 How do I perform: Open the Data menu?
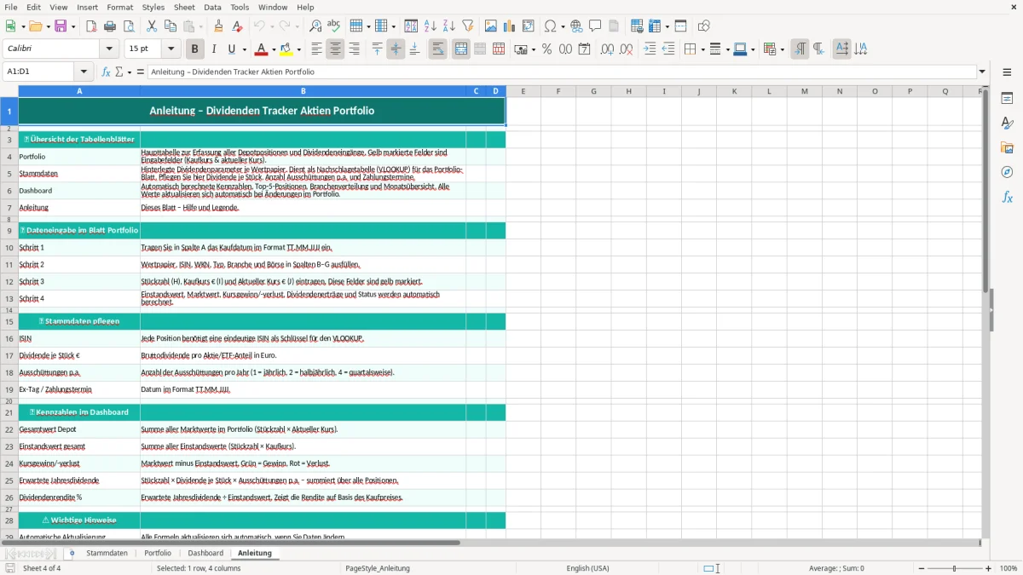coord(213,7)
